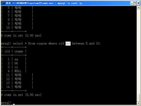Click the "10;" at end of query
Screen dimensions: 141x106
(x=98, y=43)
